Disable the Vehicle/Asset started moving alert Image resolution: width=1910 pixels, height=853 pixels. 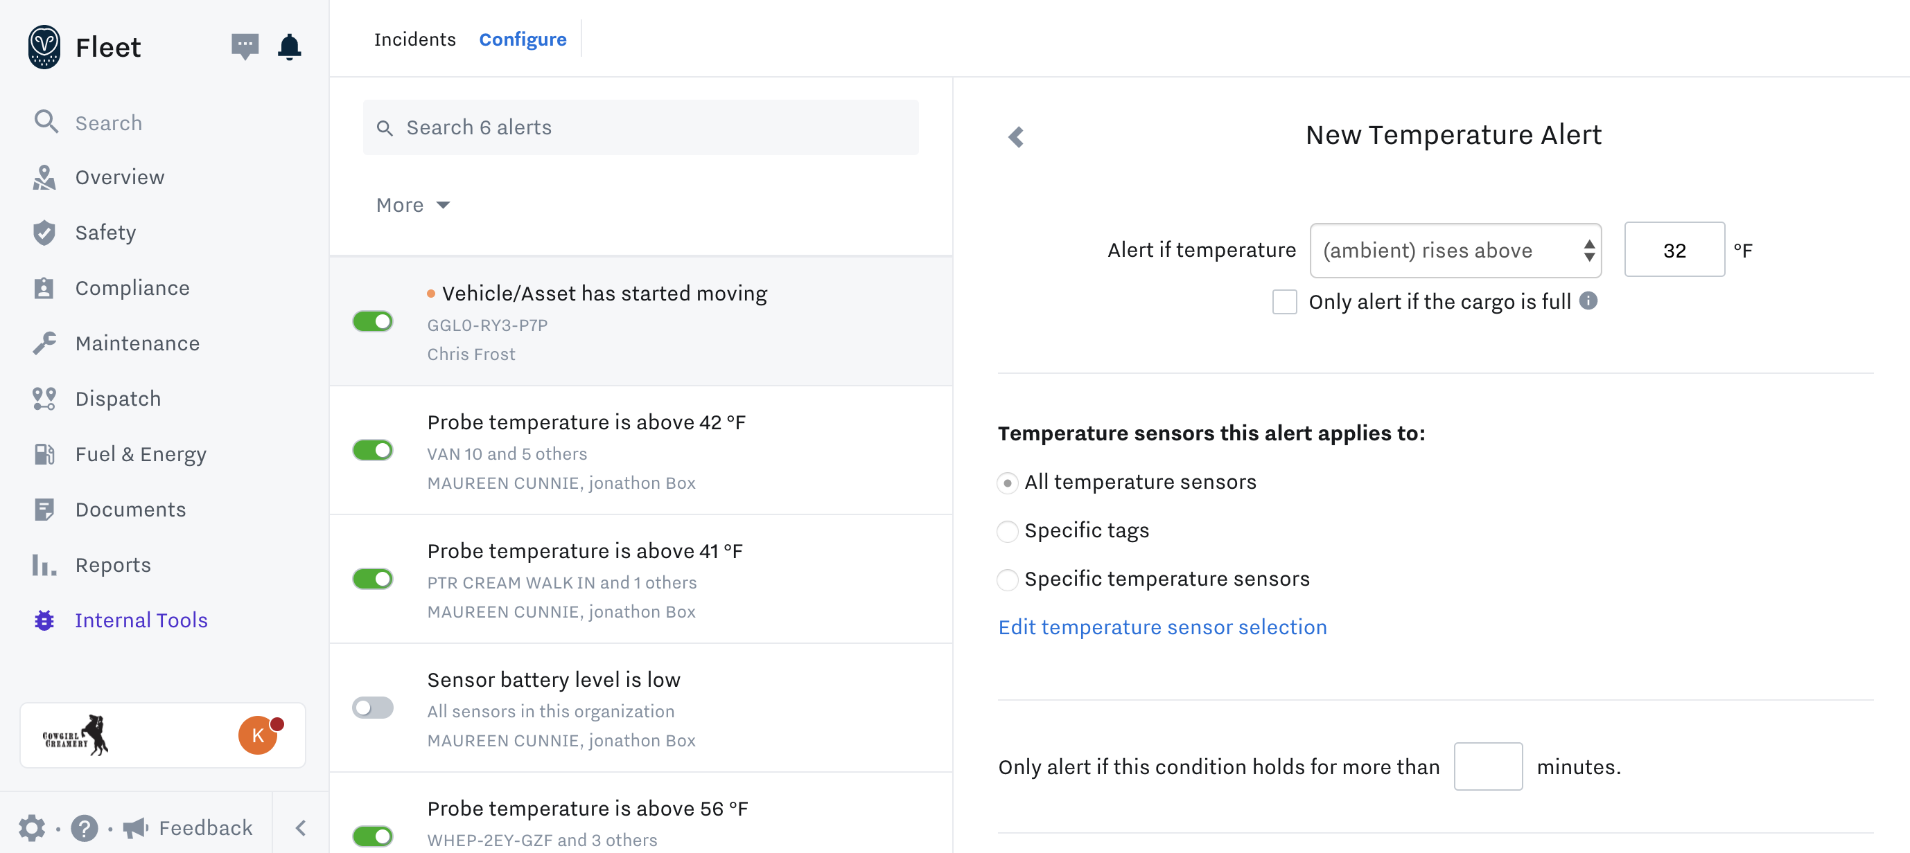pyautogui.click(x=373, y=321)
